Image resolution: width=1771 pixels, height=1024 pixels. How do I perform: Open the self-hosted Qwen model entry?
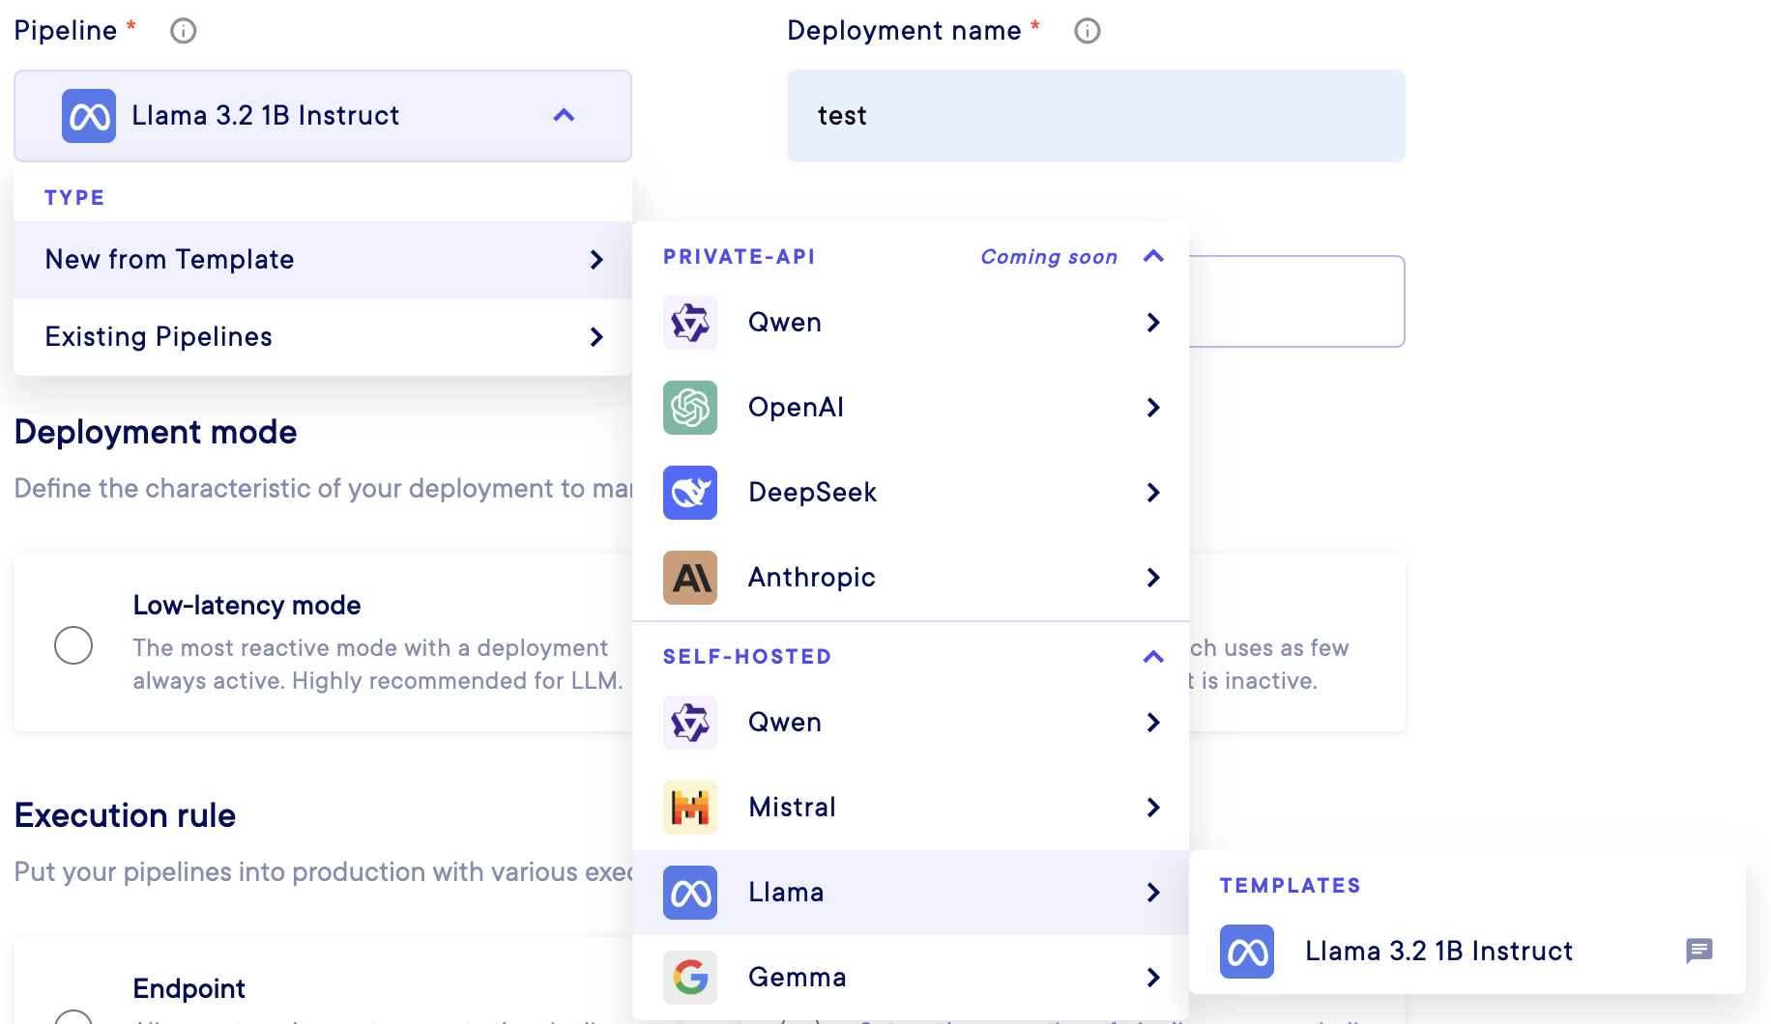click(909, 723)
